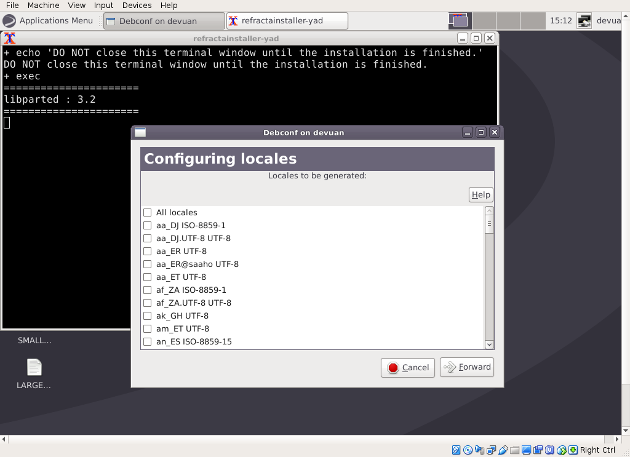Open the Devices menu
Screen dimensions: 630x457
pos(137,5)
